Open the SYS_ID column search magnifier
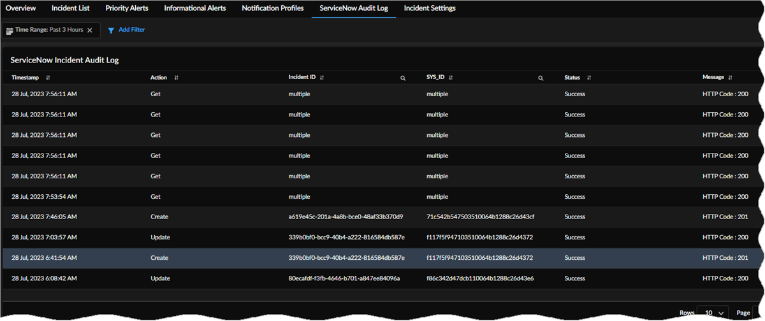 tap(541, 78)
